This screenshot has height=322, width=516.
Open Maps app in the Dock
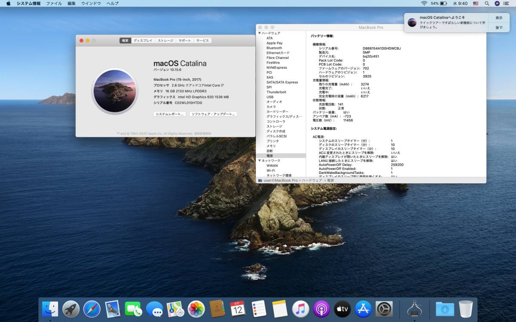175,309
